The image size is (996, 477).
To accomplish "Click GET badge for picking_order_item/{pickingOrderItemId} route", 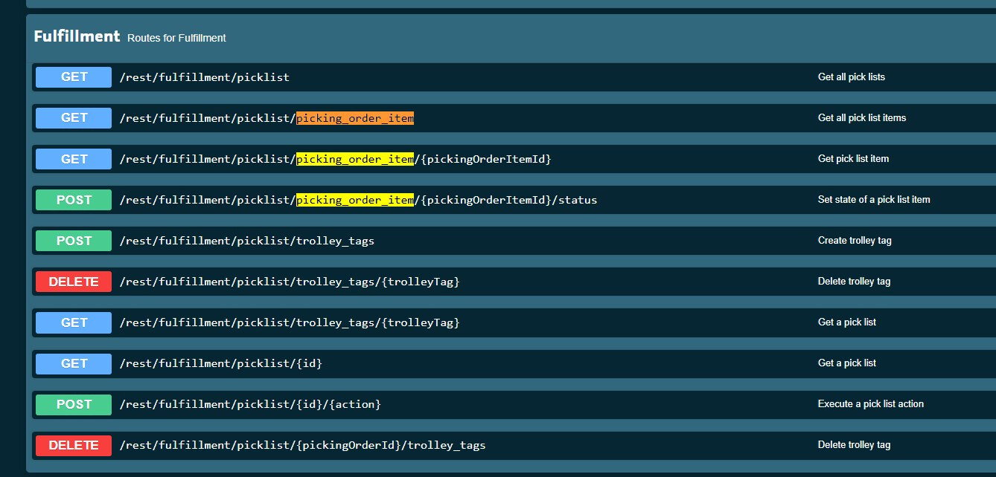I will (x=74, y=159).
